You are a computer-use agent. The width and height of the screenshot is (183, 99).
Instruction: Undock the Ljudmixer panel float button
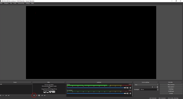point(132,82)
